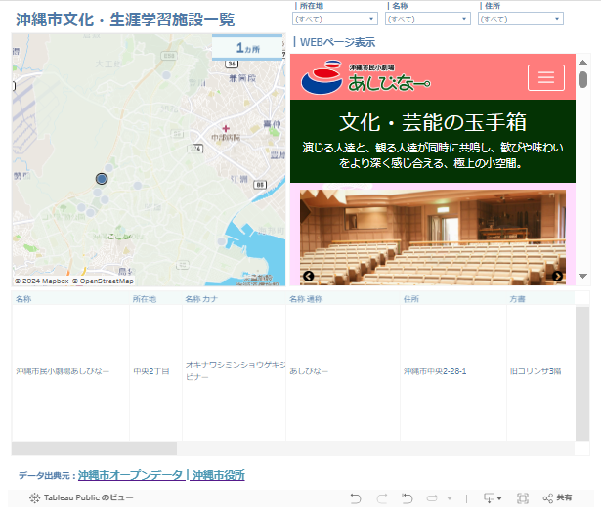Click the revert icon in bottom toolbar
601x519 pixels.
[408, 498]
